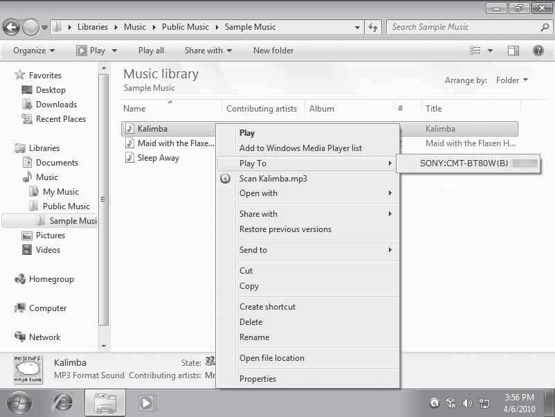Open the Arrange by Folder dropdown
555x417 pixels.
coord(512,80)
